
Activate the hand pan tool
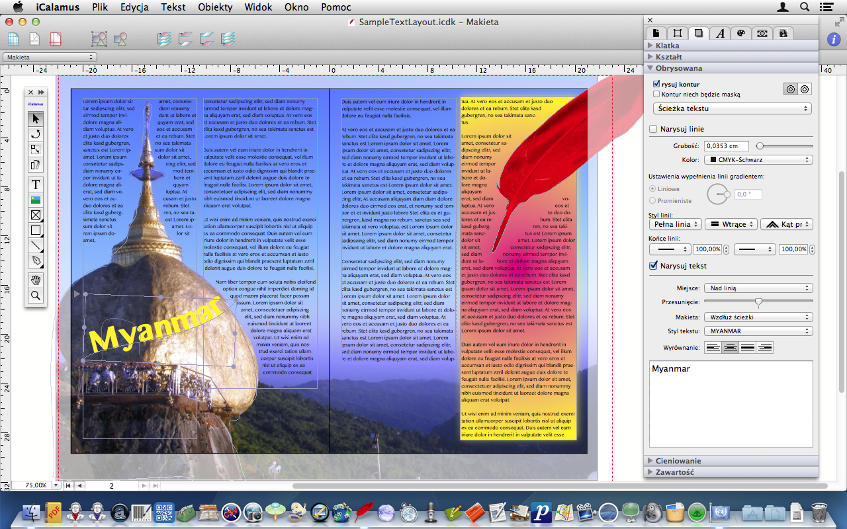pos(36,280)
